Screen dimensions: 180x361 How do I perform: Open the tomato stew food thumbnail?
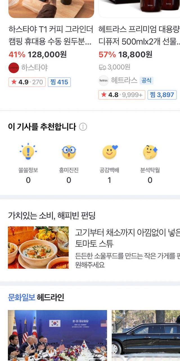[x=38, y=247]
